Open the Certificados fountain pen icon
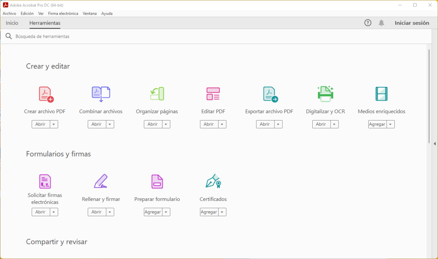This screenshot has height=259, width=438. coord(213,181)
